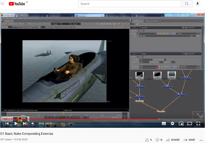
Task: Open the Node tab in Merge panel
Action: tap(140, 56)
